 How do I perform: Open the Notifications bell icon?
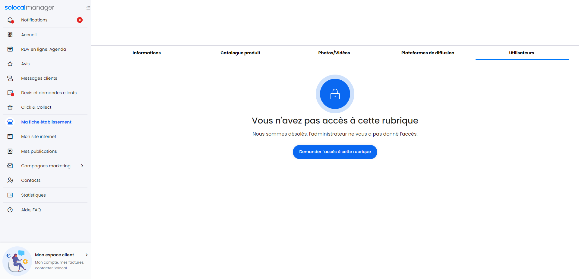click(10, 20)
